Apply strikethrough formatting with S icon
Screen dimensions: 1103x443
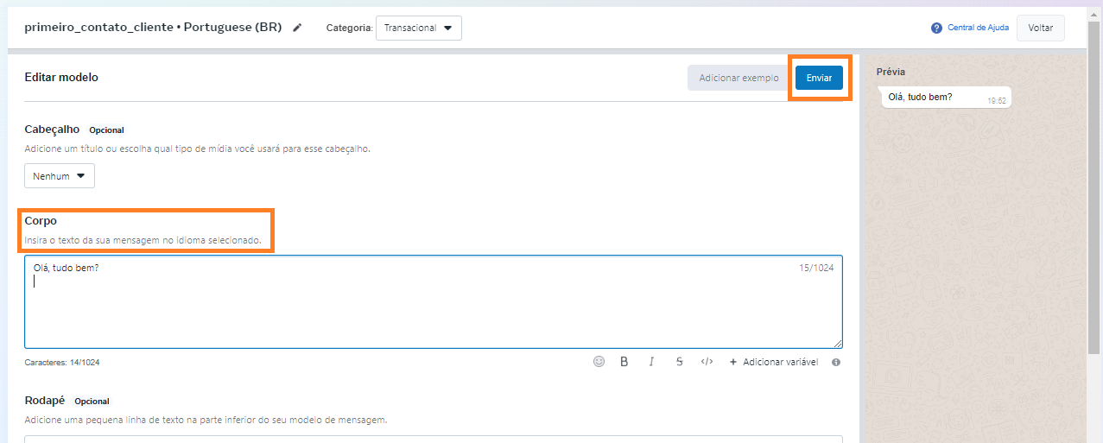tap(680, 362)
